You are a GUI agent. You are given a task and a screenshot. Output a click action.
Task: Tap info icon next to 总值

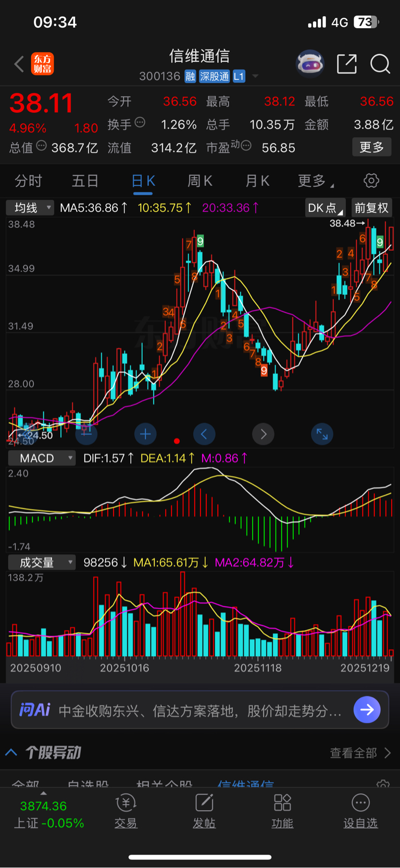point(42,146)
